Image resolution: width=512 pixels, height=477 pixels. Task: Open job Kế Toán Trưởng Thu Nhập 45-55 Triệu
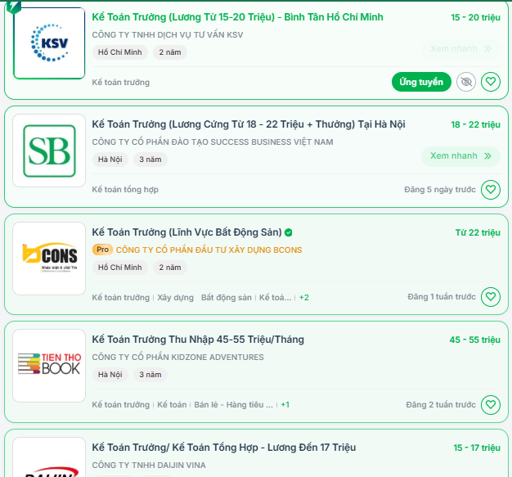tap(198, 339)
